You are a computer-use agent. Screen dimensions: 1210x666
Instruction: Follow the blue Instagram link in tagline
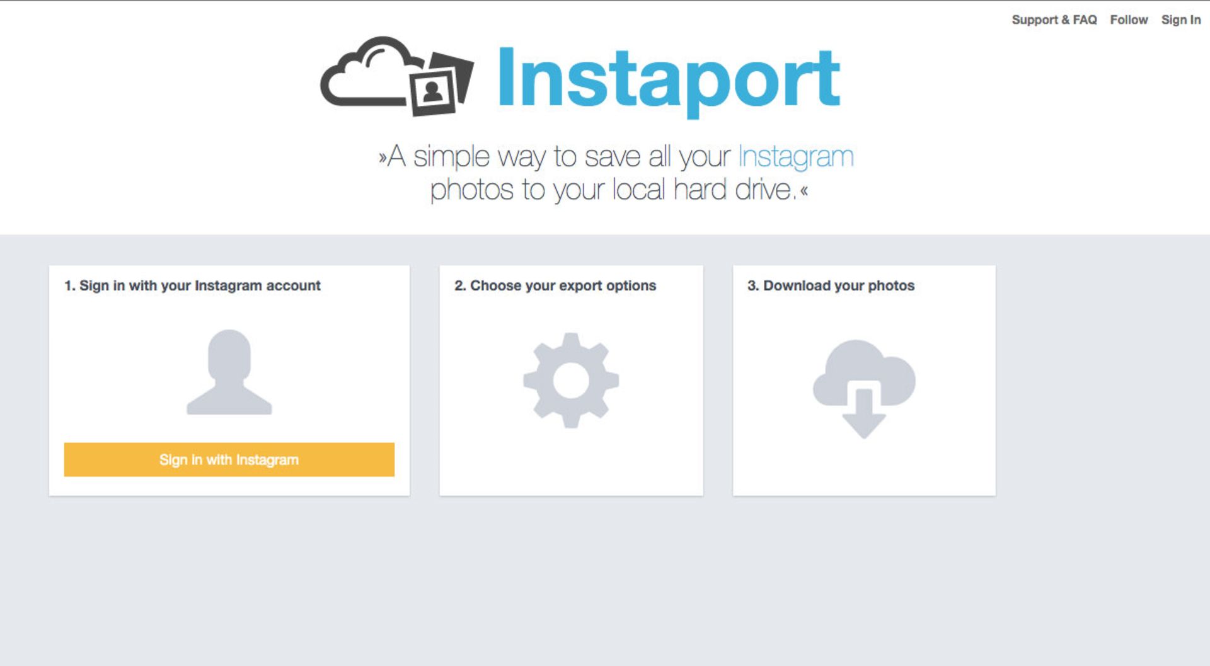coord(796,156)
